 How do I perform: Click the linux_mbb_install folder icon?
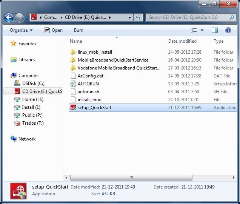coord(73,52)
